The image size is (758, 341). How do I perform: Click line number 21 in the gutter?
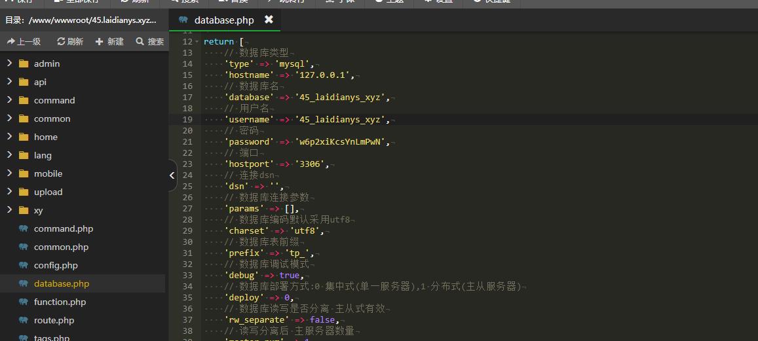click(187, 142)
